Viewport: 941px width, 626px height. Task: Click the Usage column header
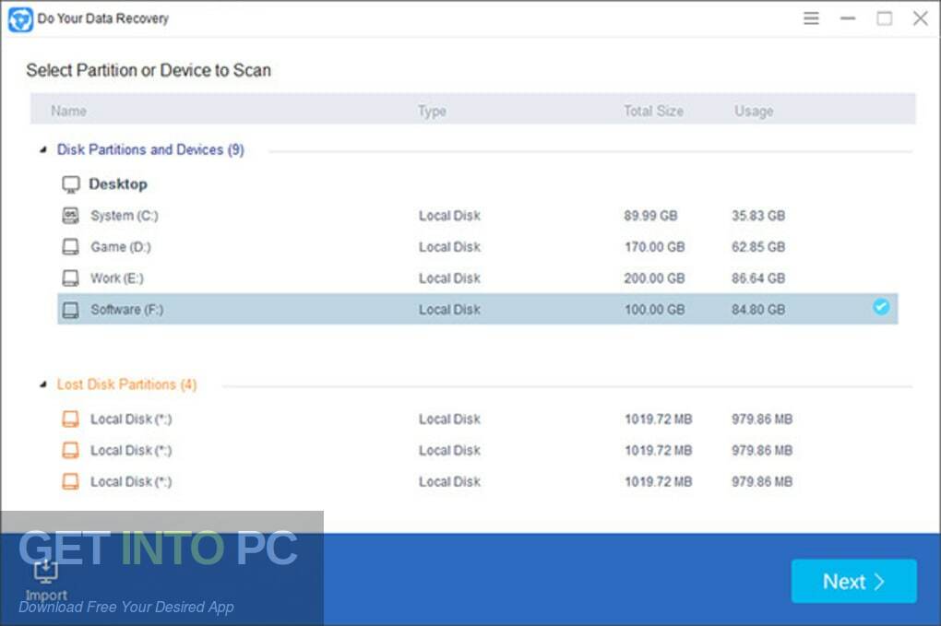(x=754, y=111)
